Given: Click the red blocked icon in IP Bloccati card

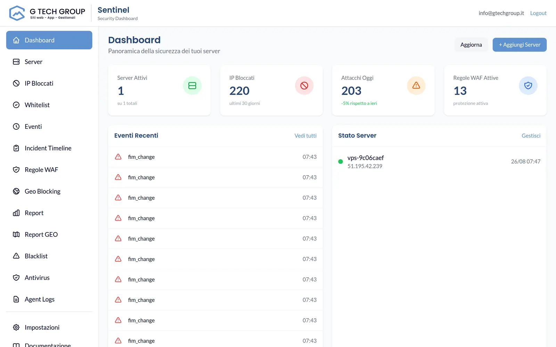Looking at the screenshot, I should pos(304,85).
